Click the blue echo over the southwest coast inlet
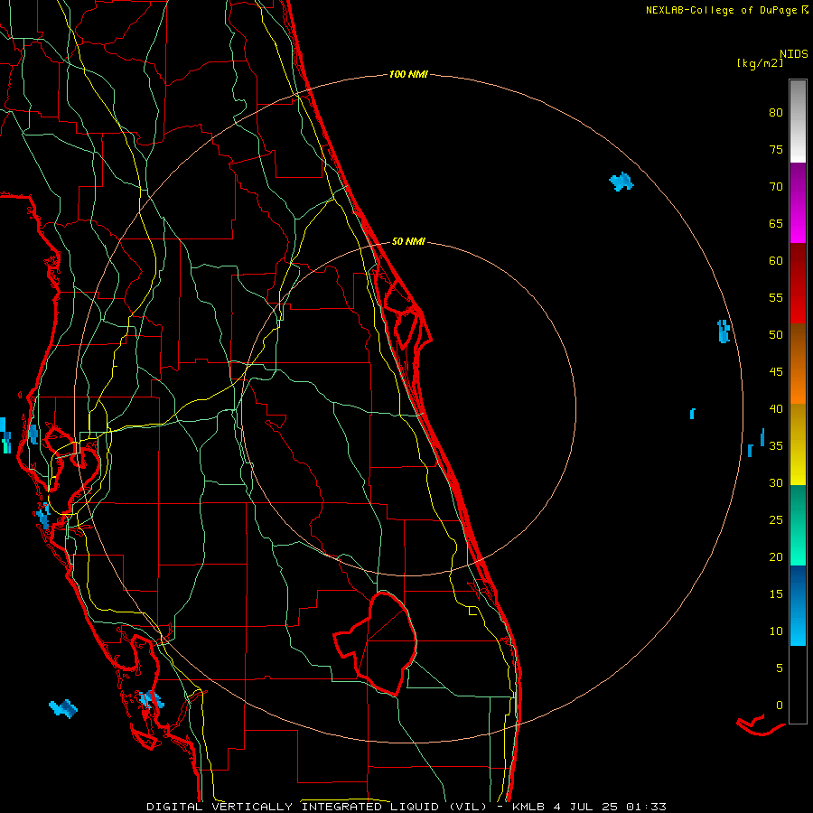This screenshot has height=813, width=813. click(152, 700)
